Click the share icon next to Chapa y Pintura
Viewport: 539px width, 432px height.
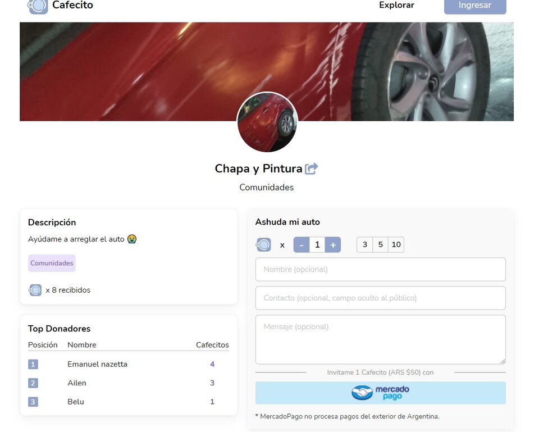point(311,169)
